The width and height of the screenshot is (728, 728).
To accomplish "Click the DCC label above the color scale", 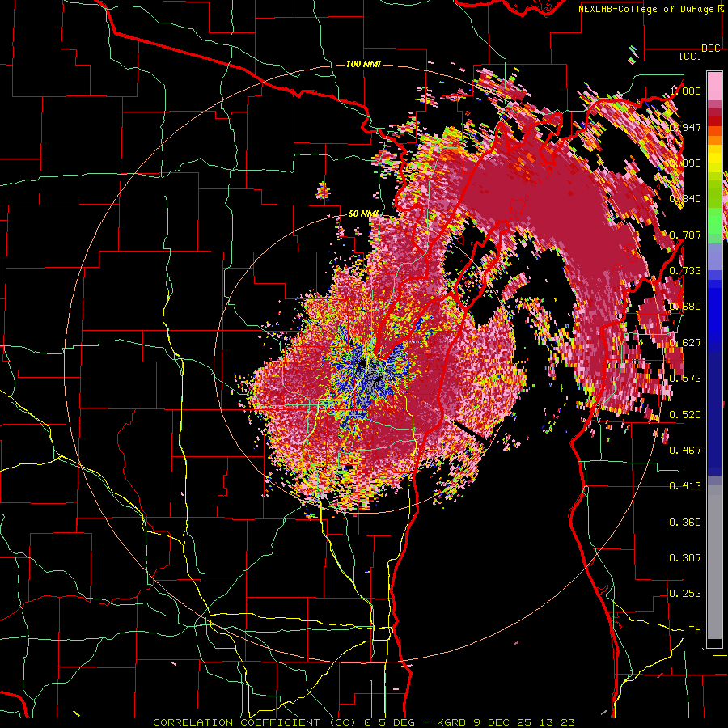I will [711, 49].
